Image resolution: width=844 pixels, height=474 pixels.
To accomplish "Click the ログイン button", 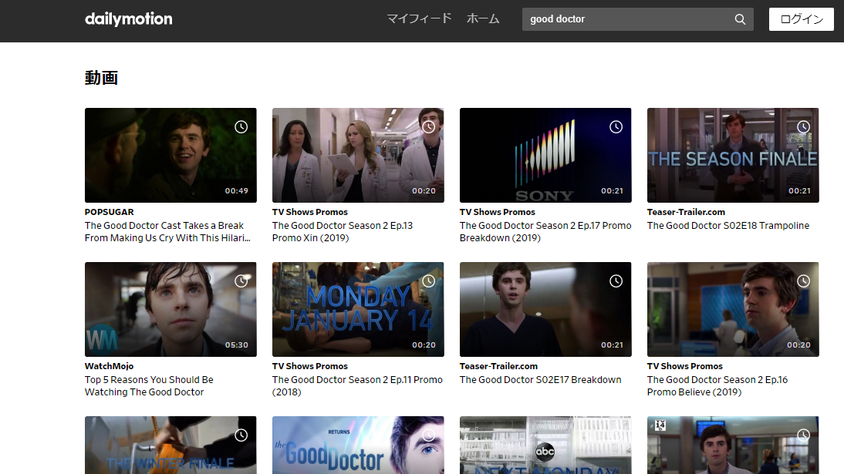I will click(801, 19).
